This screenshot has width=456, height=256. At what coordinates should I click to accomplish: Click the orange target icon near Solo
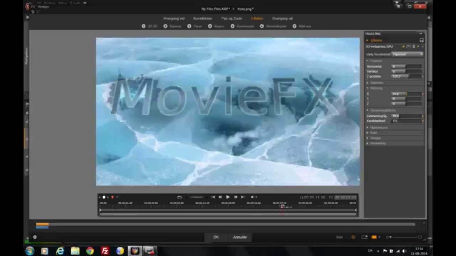pyautogui.click(x=353, y=237)
